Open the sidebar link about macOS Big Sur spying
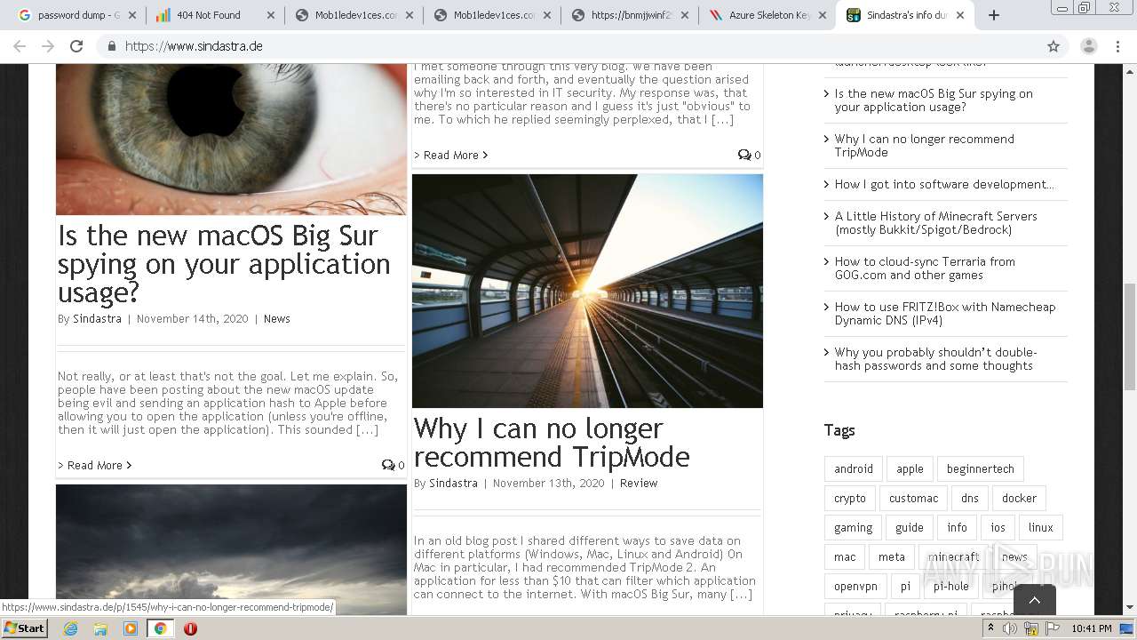 [934, 100]
